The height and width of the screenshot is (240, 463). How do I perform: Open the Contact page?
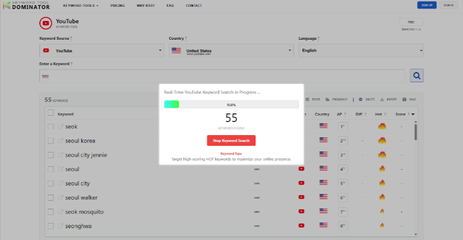[x=193, y=6]
